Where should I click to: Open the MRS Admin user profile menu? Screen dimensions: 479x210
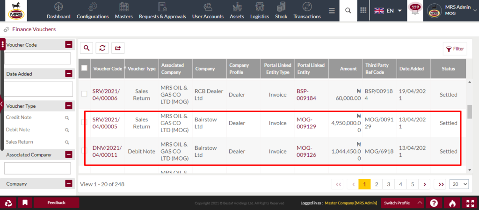tap(451, 11)
